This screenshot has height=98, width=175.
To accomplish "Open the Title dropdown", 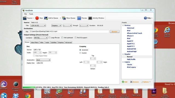I will pyautogui.click(x=38, y=26).
